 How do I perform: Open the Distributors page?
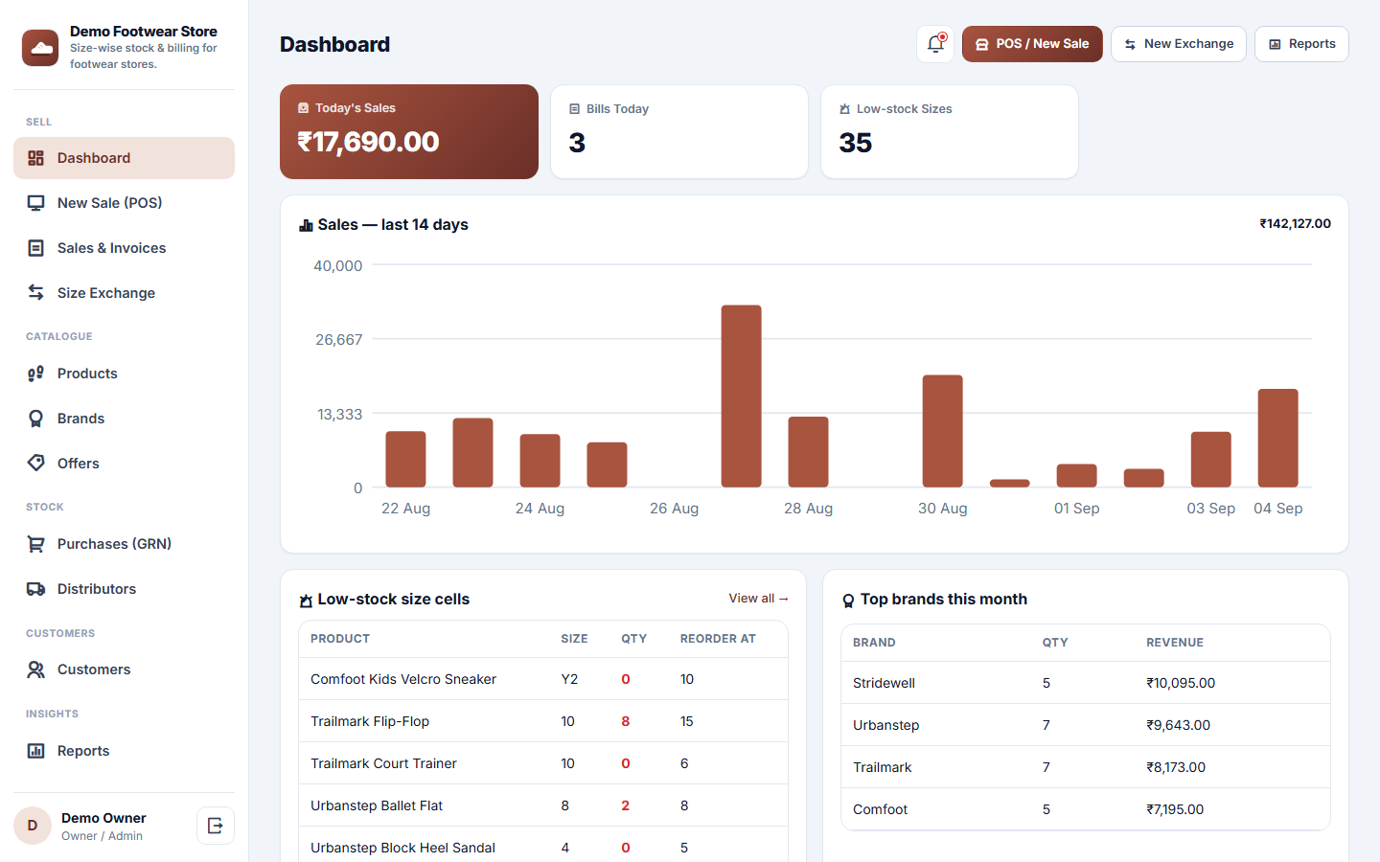pyautogui.click(x=124, y=589)
